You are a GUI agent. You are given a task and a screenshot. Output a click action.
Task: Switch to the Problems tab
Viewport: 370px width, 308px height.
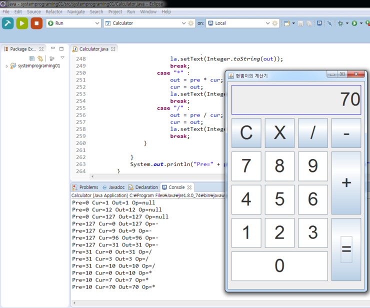85,187
